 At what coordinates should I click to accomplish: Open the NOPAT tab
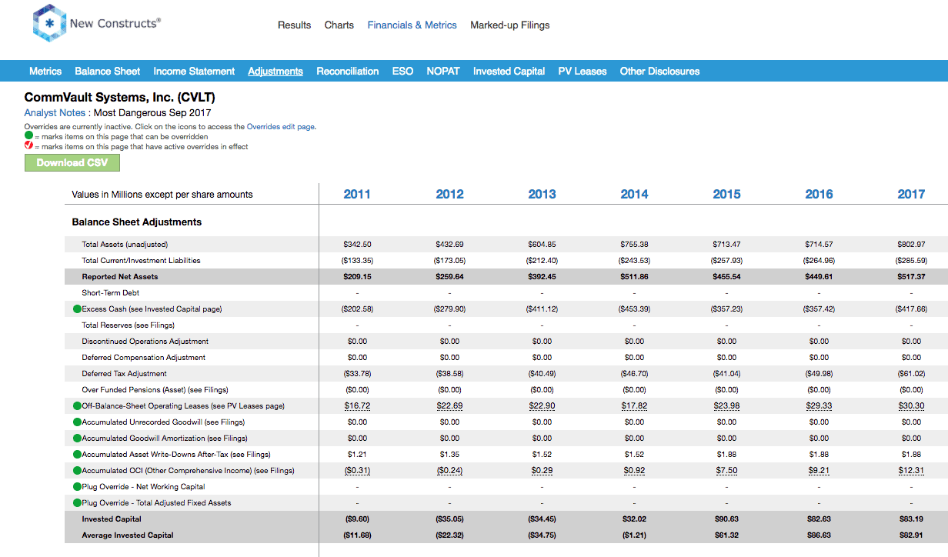pyautogui.click(x=443, y=72)
